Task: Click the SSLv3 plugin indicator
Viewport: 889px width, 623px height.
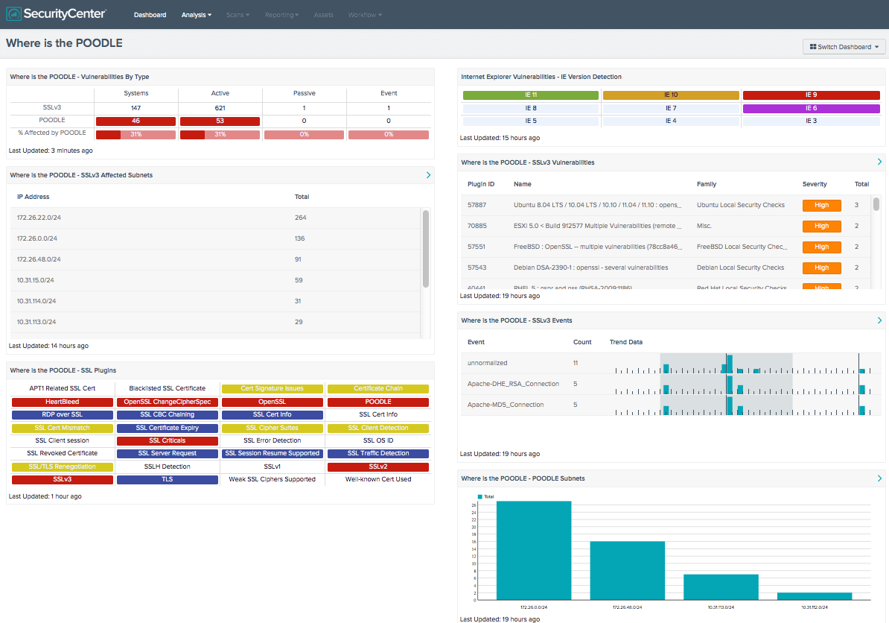Action: (x=63, y=480)
